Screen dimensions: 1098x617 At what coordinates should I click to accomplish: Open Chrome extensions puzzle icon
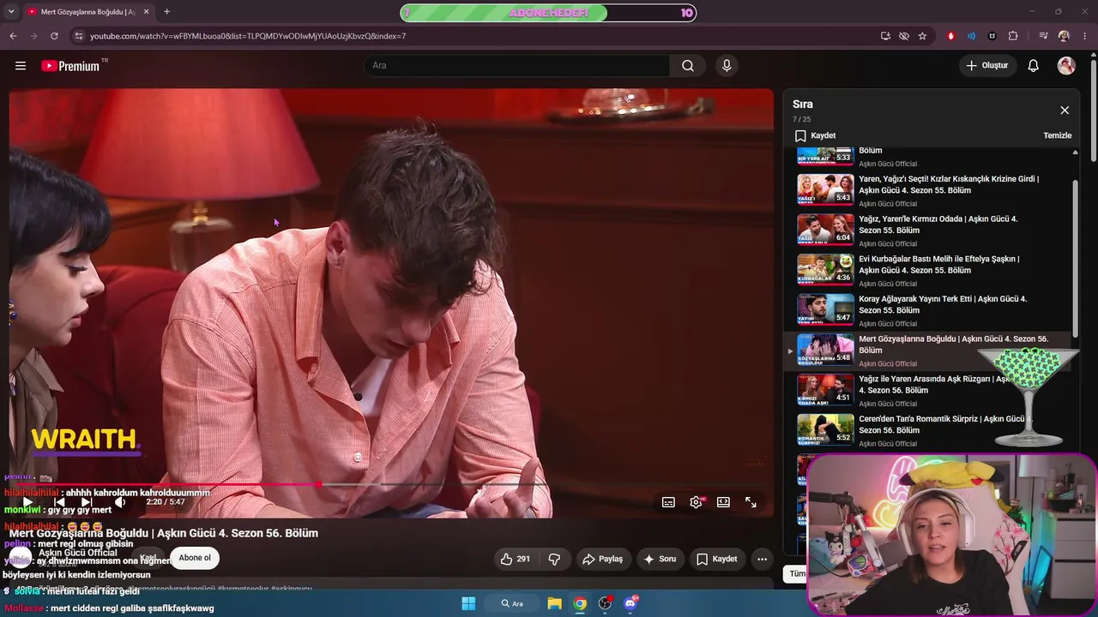click(1013, 36)
